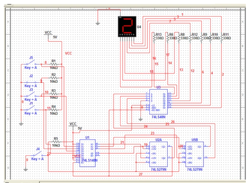Click the ground symbol left of the display
This screenshot has height=183, width=251.
(98, 23)
